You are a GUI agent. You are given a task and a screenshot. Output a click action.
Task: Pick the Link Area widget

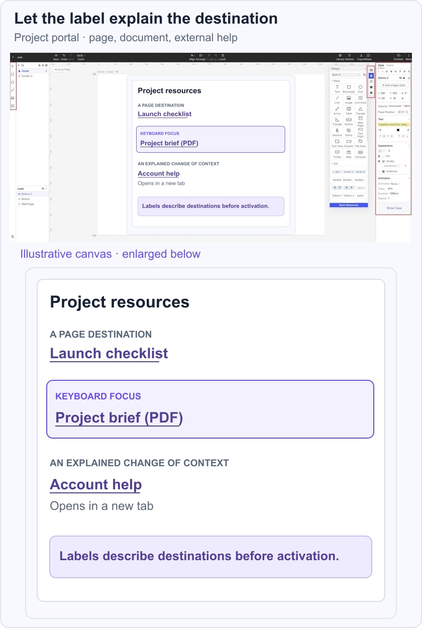(x=360, y=99)
